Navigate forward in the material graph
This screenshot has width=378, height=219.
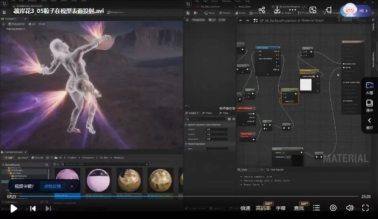[247, 21]
